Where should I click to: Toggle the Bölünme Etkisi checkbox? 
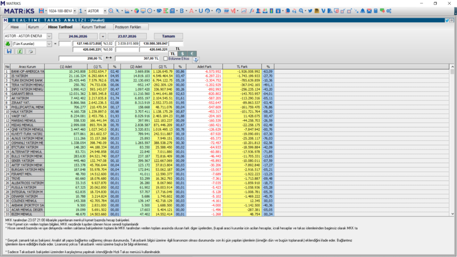click(165, 58)
